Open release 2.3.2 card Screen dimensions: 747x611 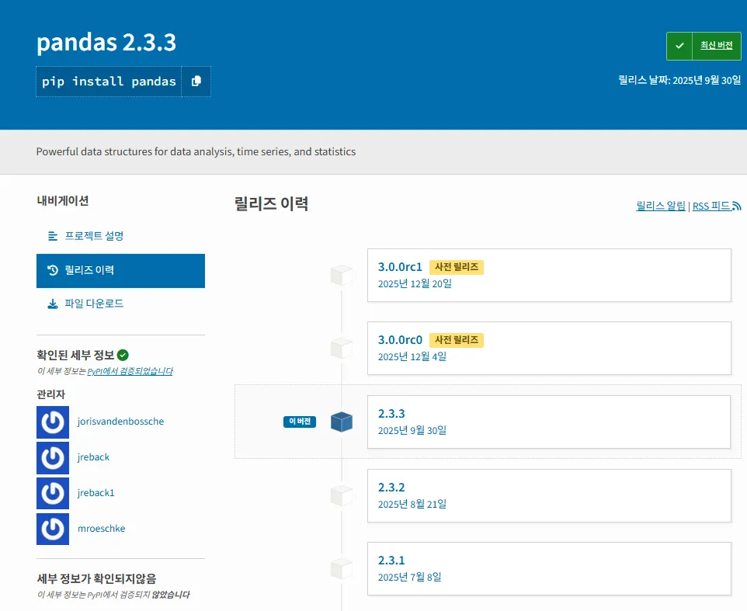[549, 496]
